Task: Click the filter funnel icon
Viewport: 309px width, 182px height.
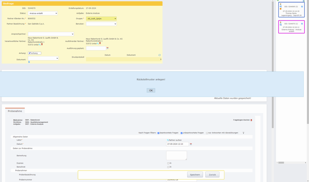Action: pos(243,133)
